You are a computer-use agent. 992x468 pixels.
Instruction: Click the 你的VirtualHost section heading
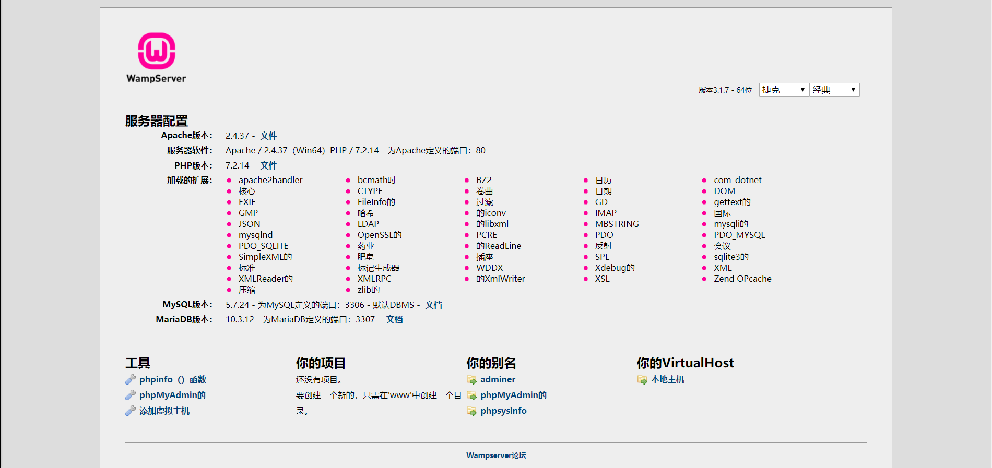coord(685,363)
